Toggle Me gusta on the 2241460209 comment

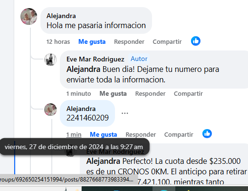click(x=104, y=135)
